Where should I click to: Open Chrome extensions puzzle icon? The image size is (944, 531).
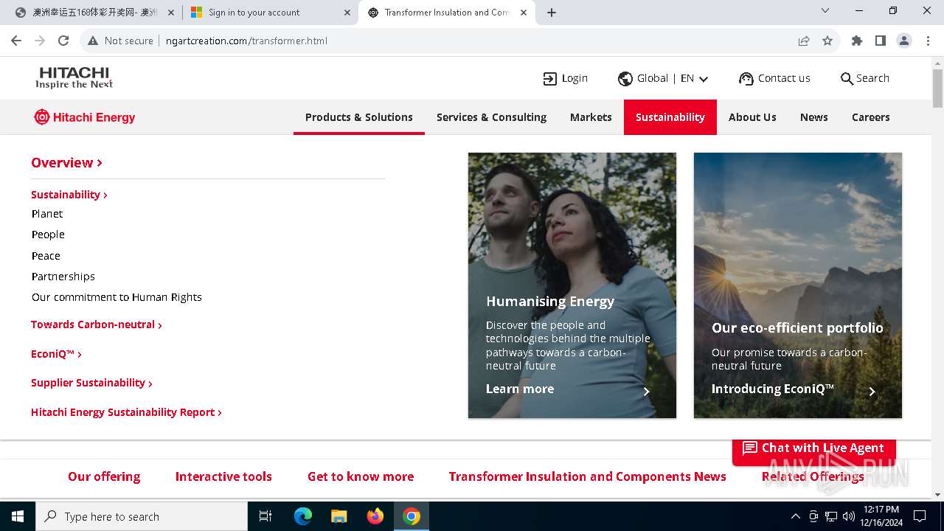857,41
